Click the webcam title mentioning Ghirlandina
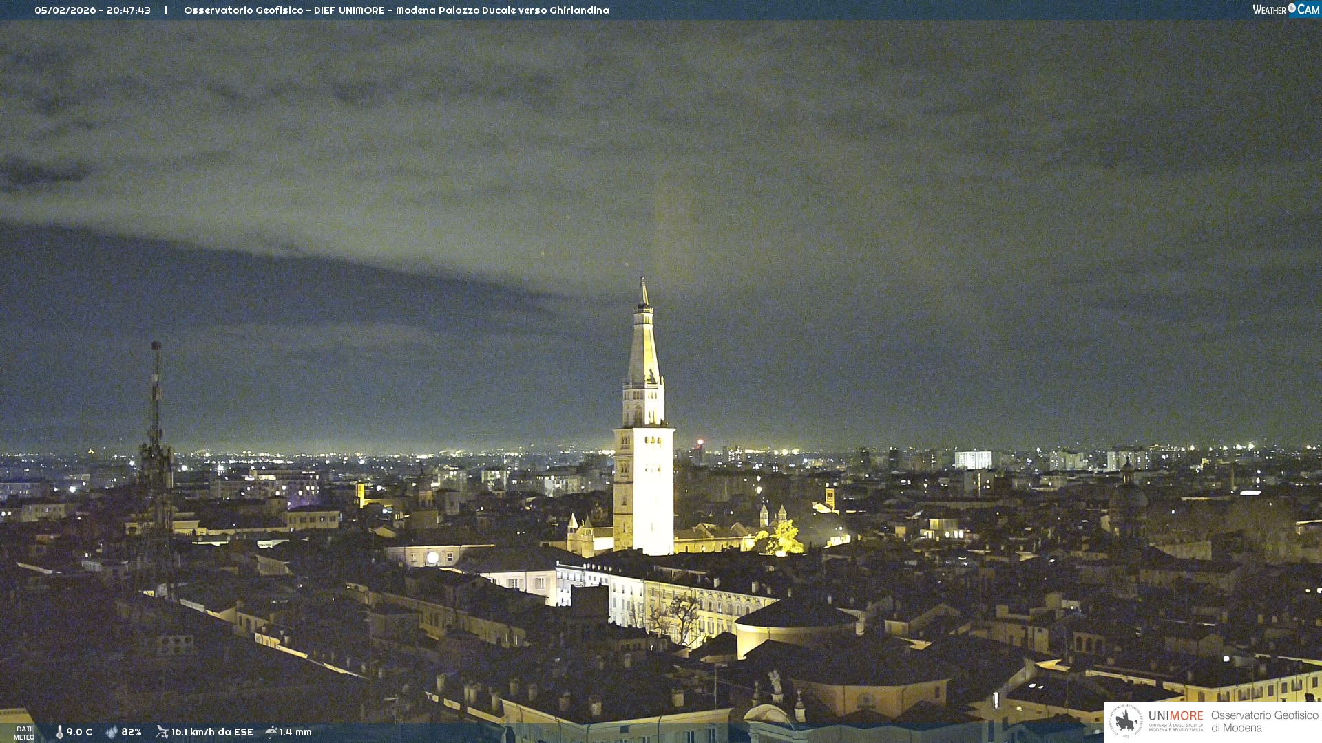 click(396, 10)
